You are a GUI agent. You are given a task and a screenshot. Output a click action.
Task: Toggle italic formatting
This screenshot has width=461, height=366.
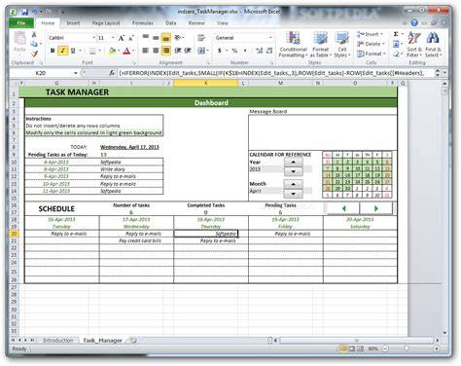[62, 51]
